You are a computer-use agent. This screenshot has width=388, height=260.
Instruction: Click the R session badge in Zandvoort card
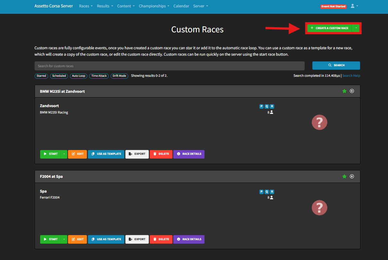pyautogui.click(x=272, y=106)
